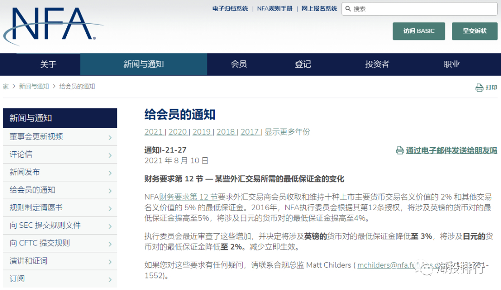This screenshot has height=290, width=501.
Task: Focus the 搜索 search field
Action: [419, 9]
